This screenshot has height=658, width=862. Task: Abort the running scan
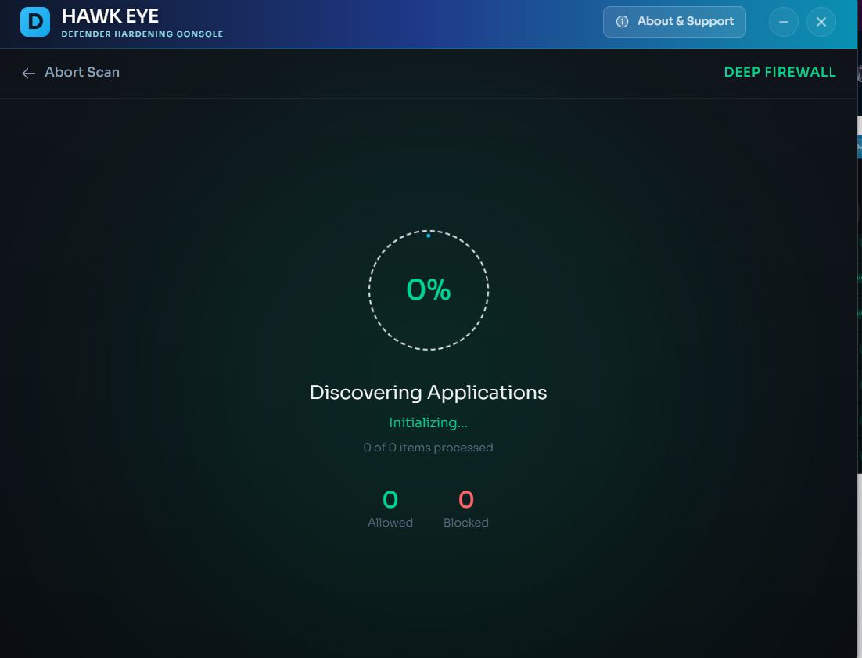[x=70, y=72]
